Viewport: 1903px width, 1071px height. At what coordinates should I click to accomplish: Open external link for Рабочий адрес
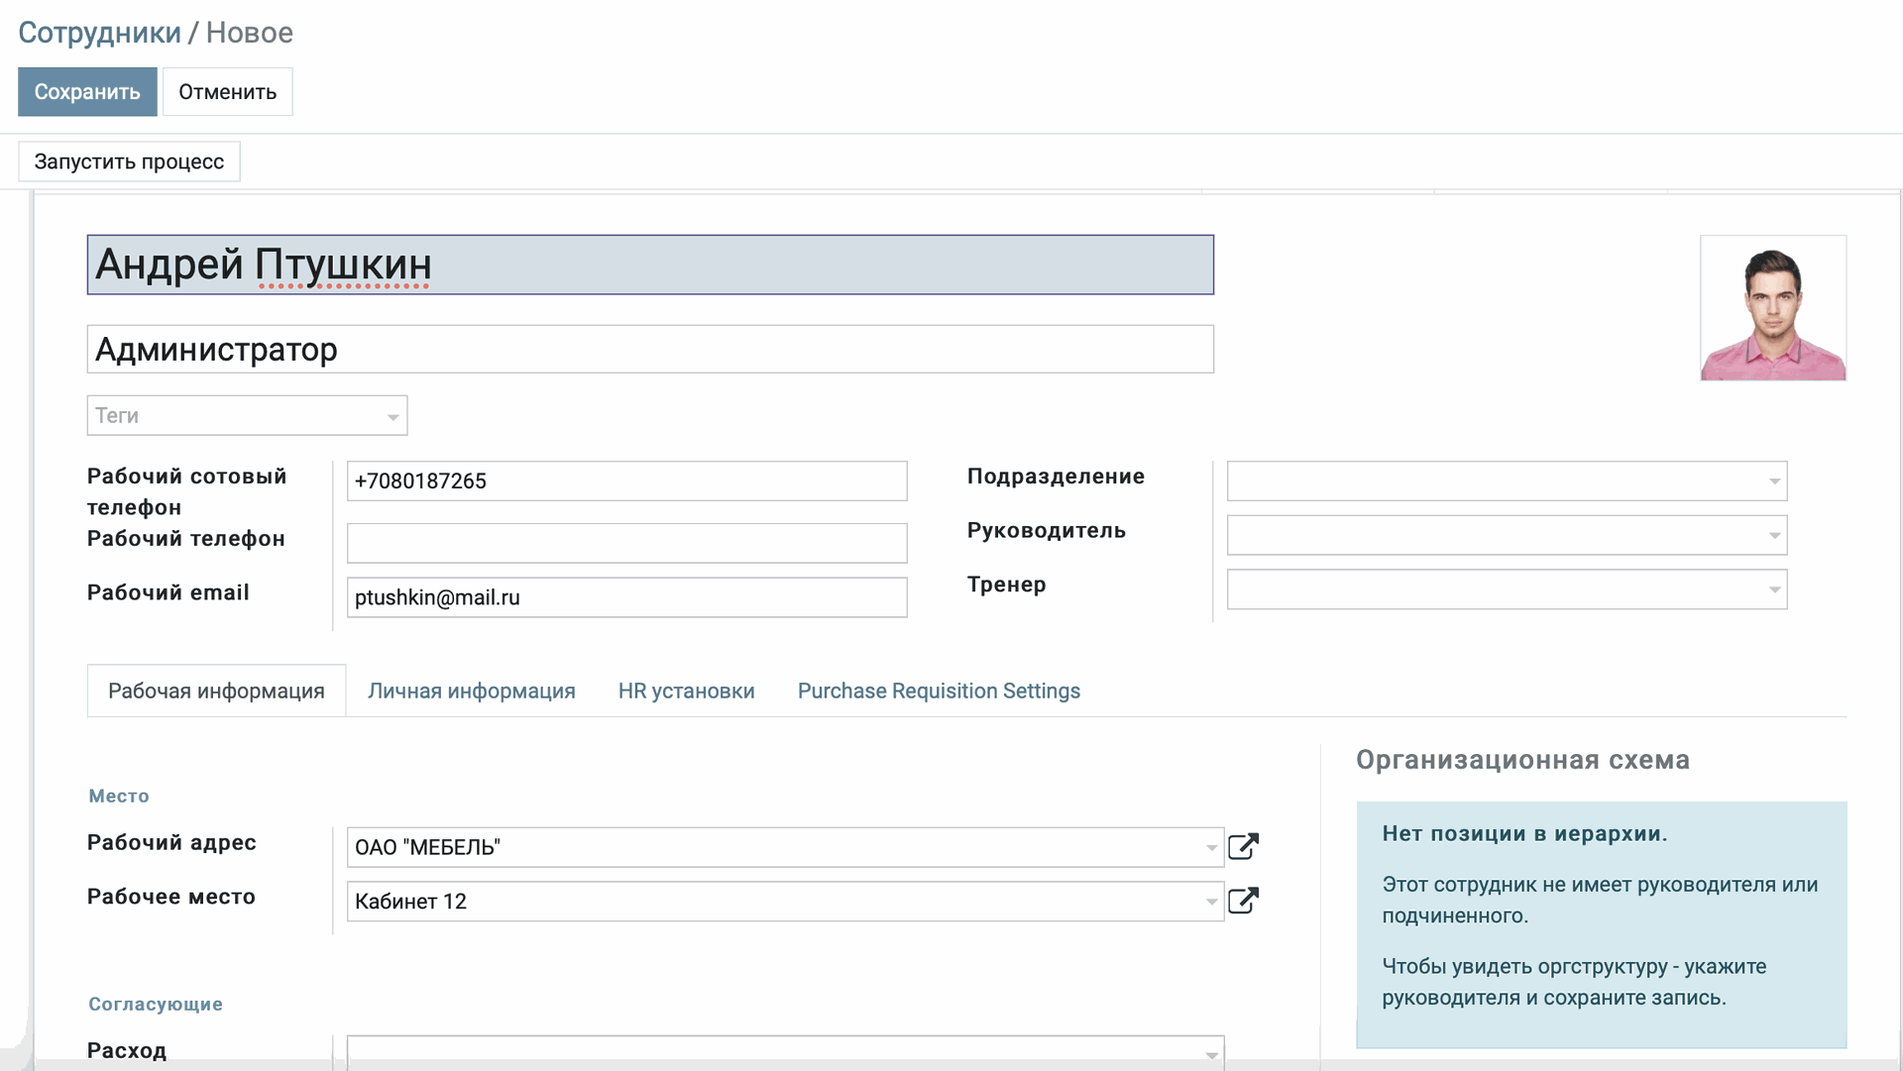pyautogui.click(x=1243, y=847)
